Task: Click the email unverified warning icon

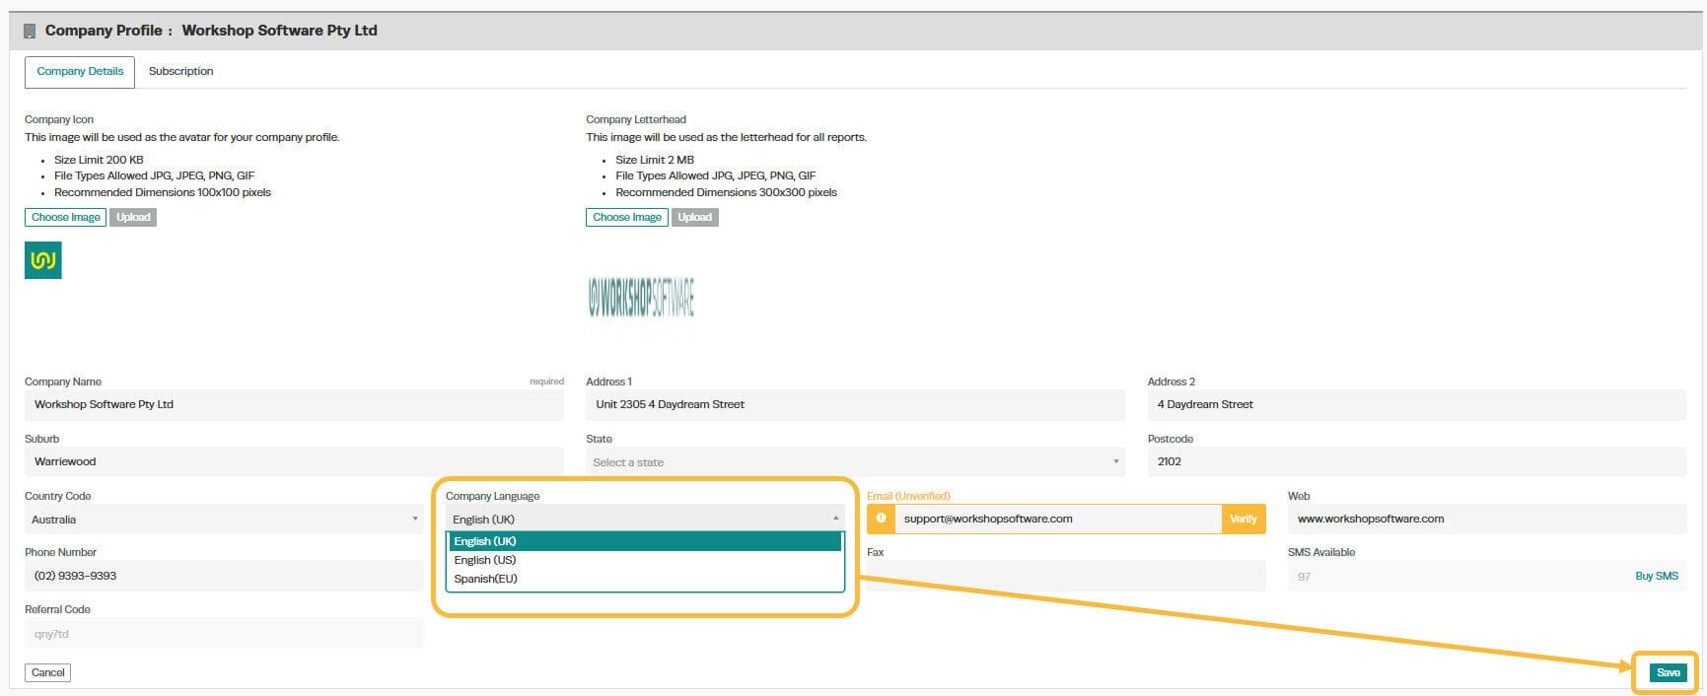Action: tap(881, 519)
